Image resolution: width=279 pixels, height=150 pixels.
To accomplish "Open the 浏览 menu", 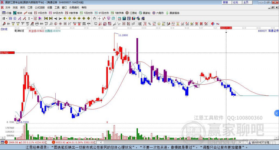I will [x=15, y=7].
